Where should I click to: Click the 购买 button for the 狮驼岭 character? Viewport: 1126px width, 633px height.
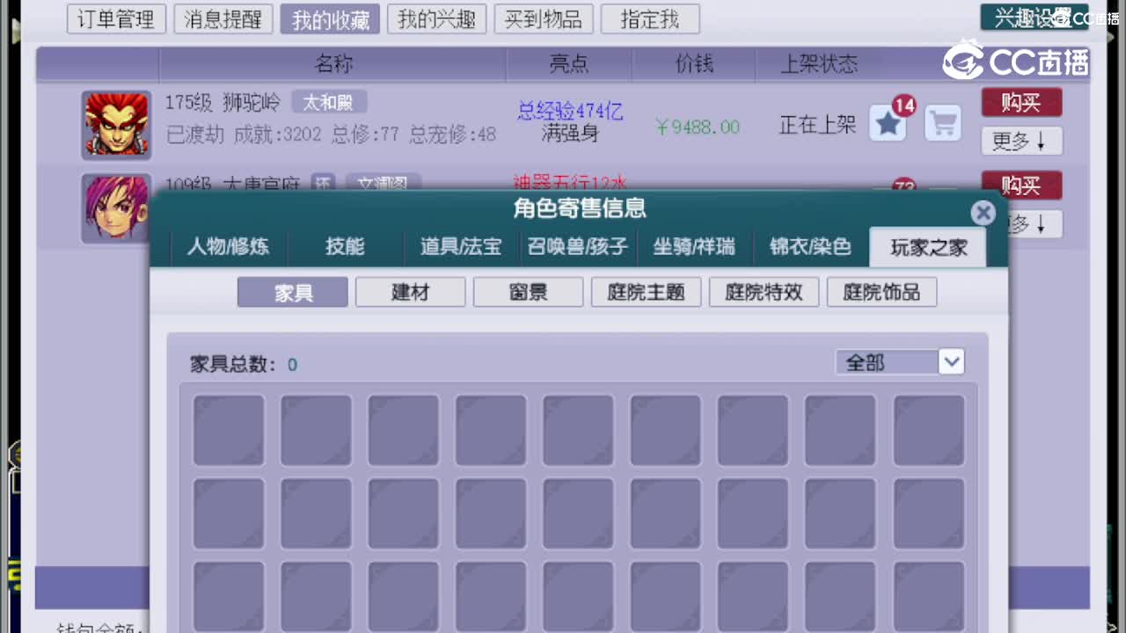[x=1021, y=103]
